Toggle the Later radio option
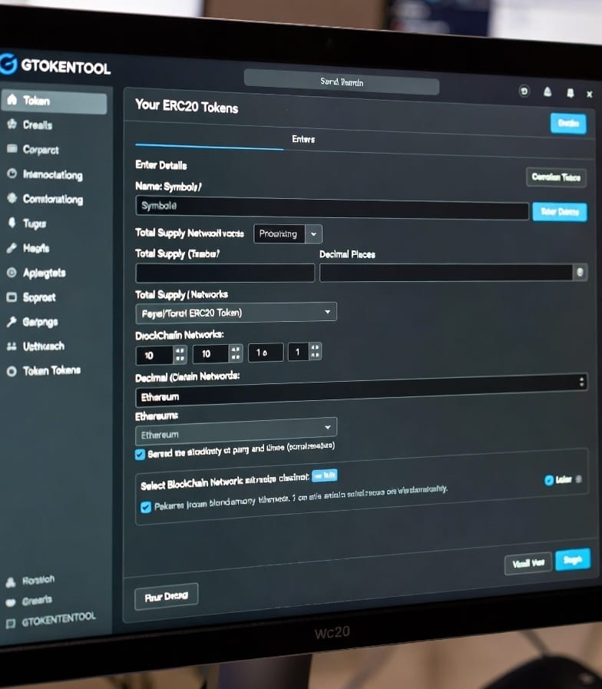Screen dimensions: 602x689 (549, 480)
